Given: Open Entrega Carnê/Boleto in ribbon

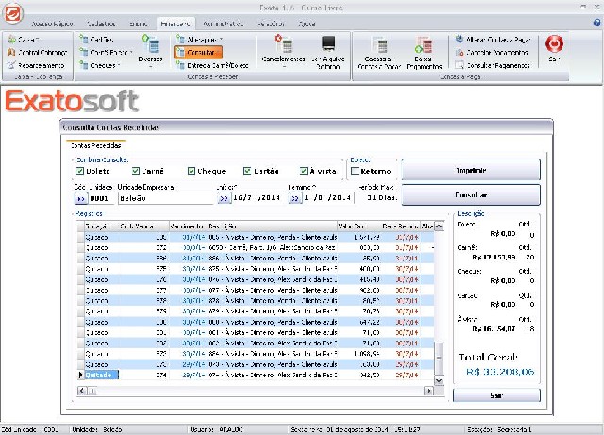Looking at the screenshot, I should [212, 65].
